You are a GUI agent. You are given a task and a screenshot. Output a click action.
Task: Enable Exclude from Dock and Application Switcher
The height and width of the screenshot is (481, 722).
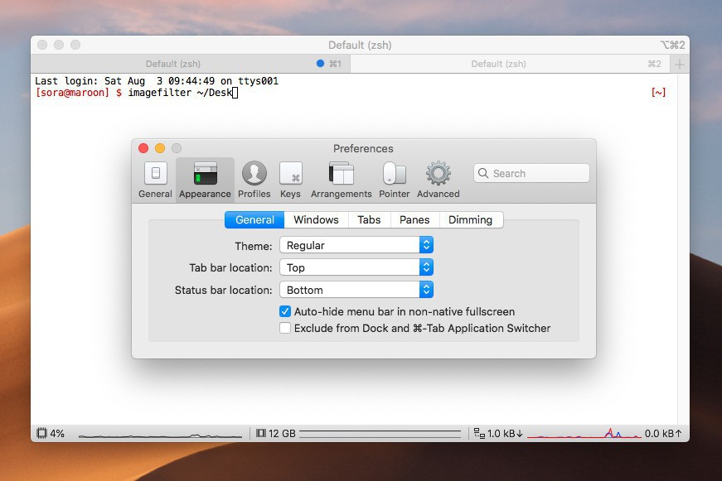[285, 328]
